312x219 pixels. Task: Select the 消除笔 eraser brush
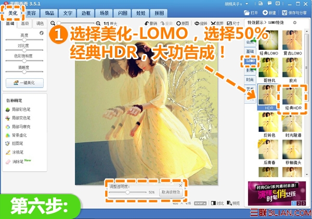(15, 161)
